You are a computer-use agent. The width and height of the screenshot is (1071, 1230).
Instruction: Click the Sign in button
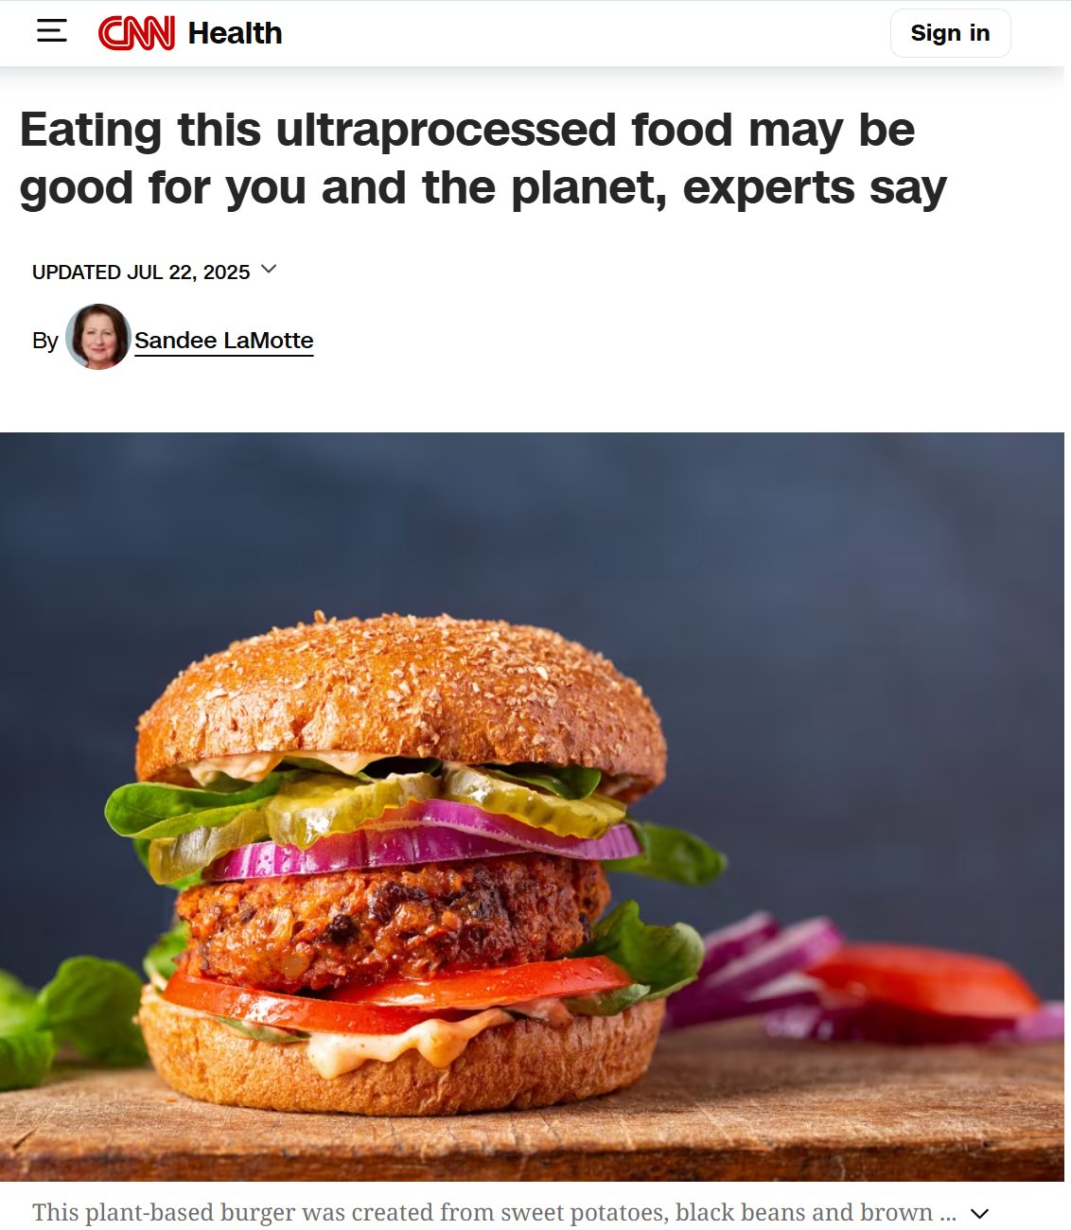[950, 33]
